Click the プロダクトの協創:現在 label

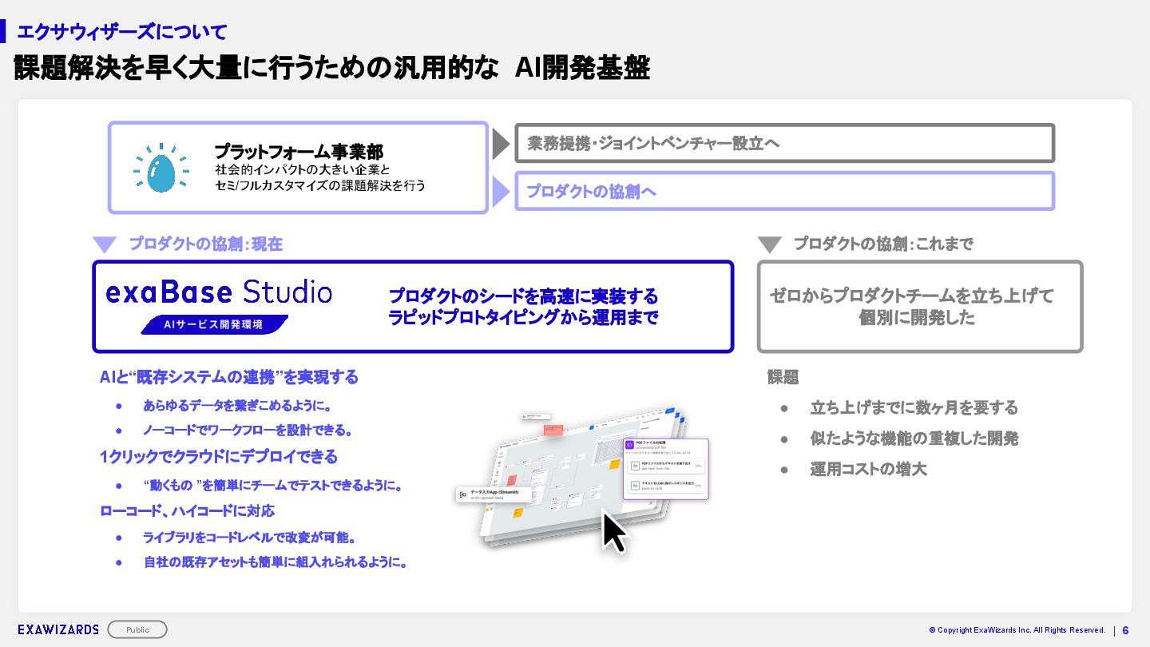pos(206,244)
